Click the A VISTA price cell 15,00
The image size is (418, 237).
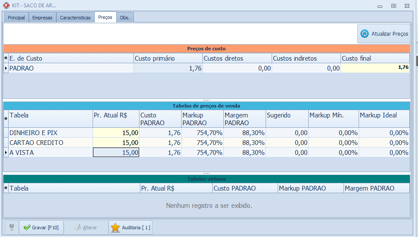pos(116,153)
